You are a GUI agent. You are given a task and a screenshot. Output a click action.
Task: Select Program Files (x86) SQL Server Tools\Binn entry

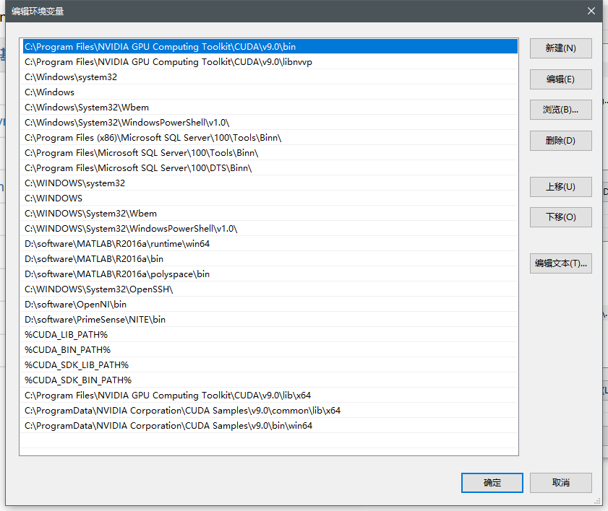tap(270, 138)
